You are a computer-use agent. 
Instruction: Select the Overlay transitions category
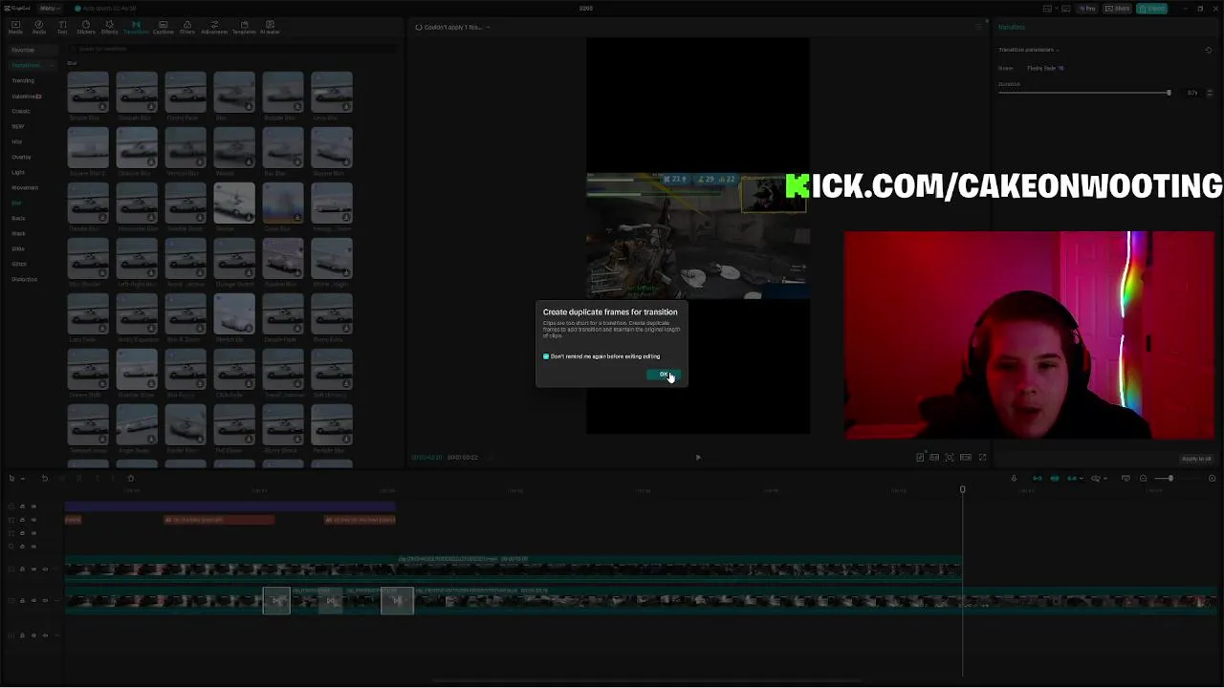click(x=21, y=157)
